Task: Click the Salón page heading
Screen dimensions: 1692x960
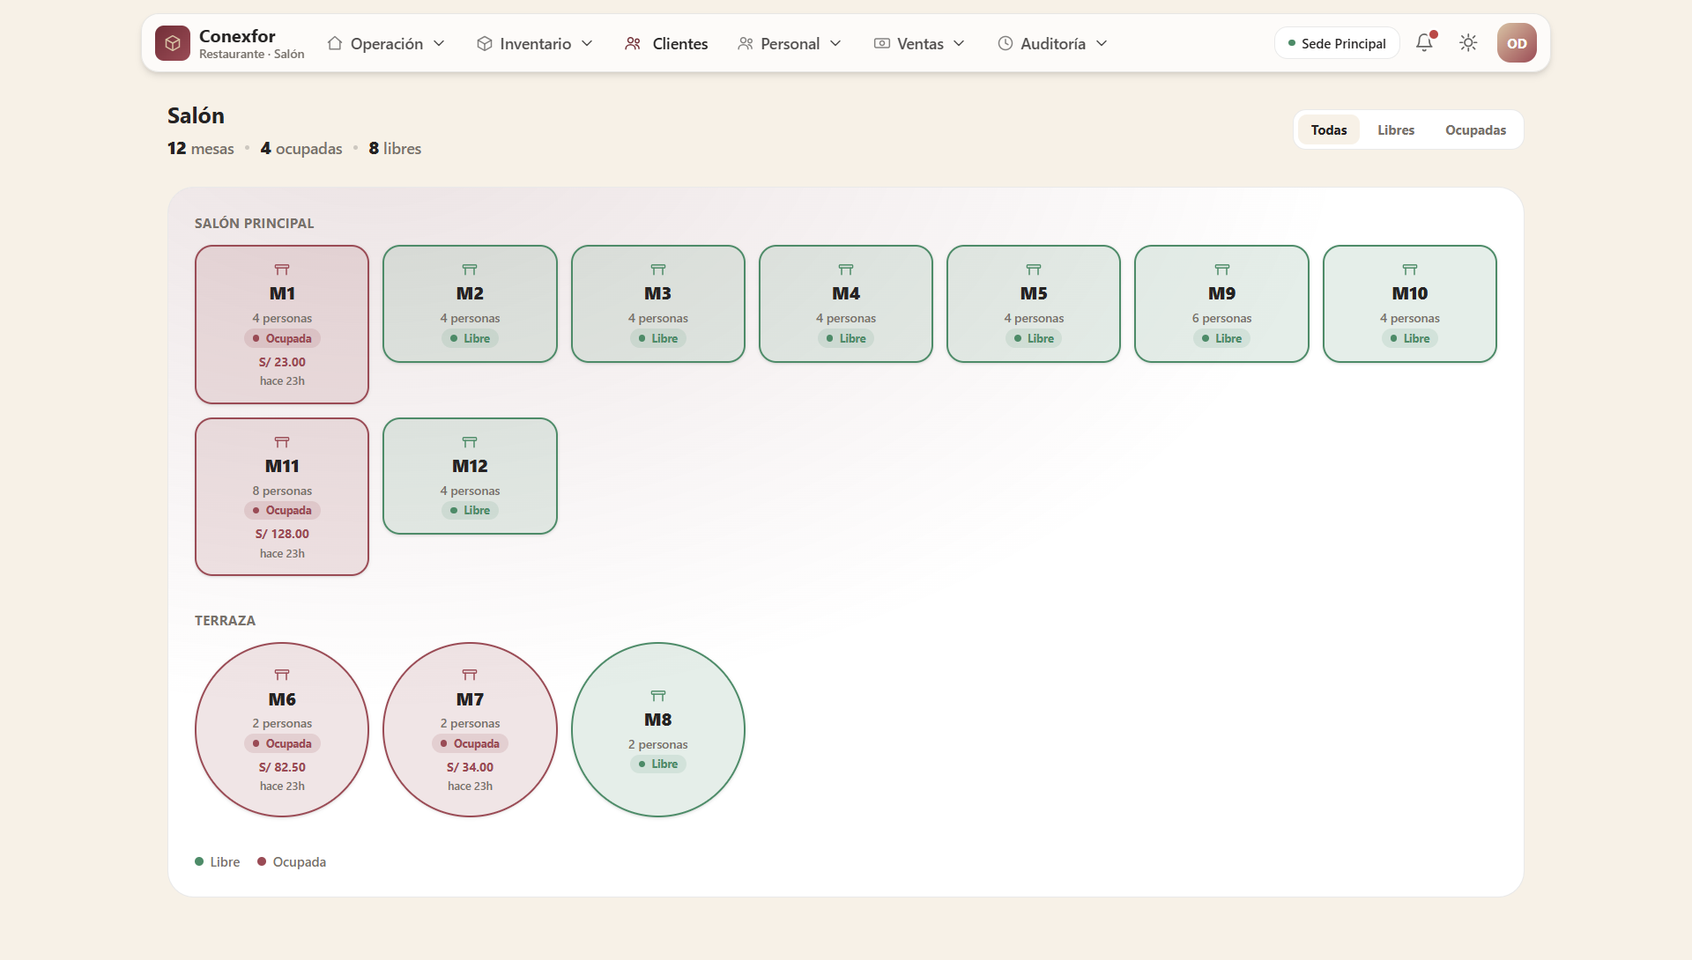Action: pos(196,115)
